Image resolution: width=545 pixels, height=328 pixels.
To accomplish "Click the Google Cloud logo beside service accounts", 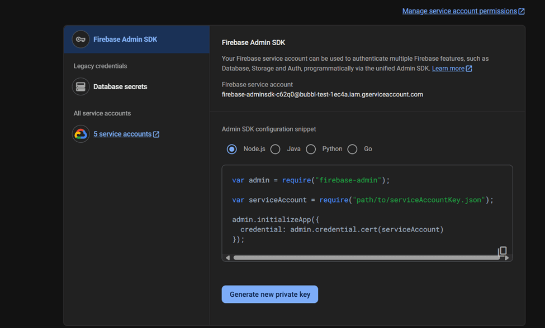I will (80, 134).
